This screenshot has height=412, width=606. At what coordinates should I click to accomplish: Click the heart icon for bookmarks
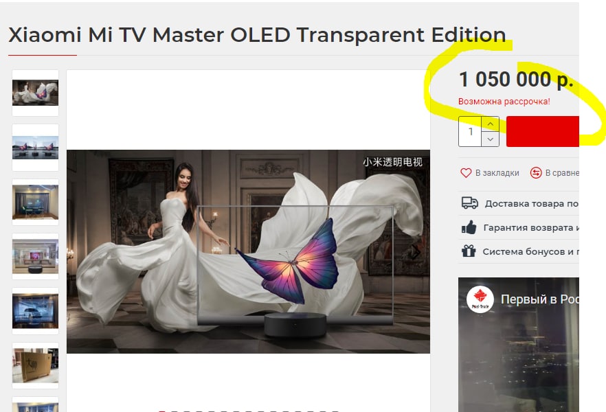click(x=466, y=172)
